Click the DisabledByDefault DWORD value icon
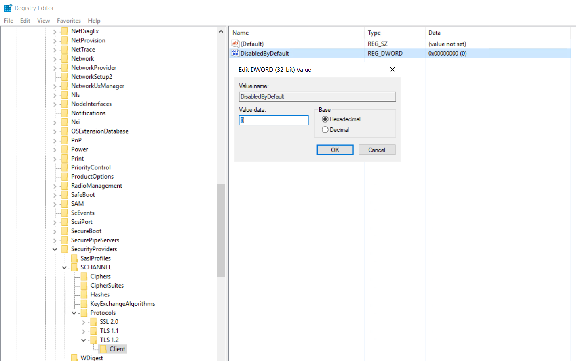 pyautogui.click(x=235, y=53)
